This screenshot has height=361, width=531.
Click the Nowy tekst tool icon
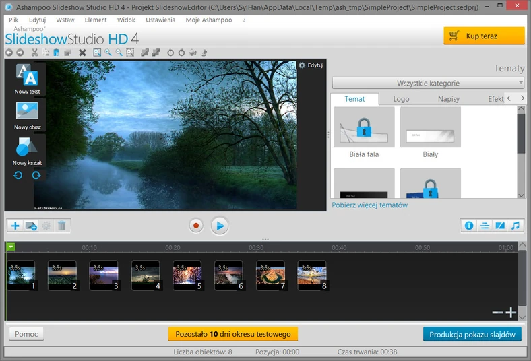pyautogui.click(x=26, y=75)
